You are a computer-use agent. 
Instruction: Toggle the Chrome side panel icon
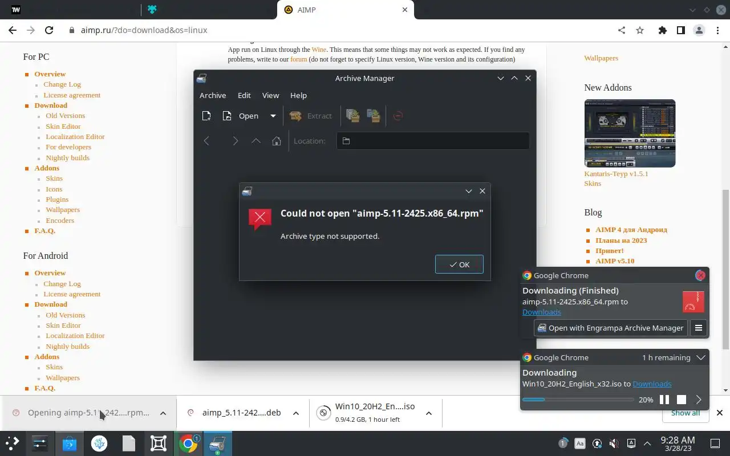tap(680, 30)
